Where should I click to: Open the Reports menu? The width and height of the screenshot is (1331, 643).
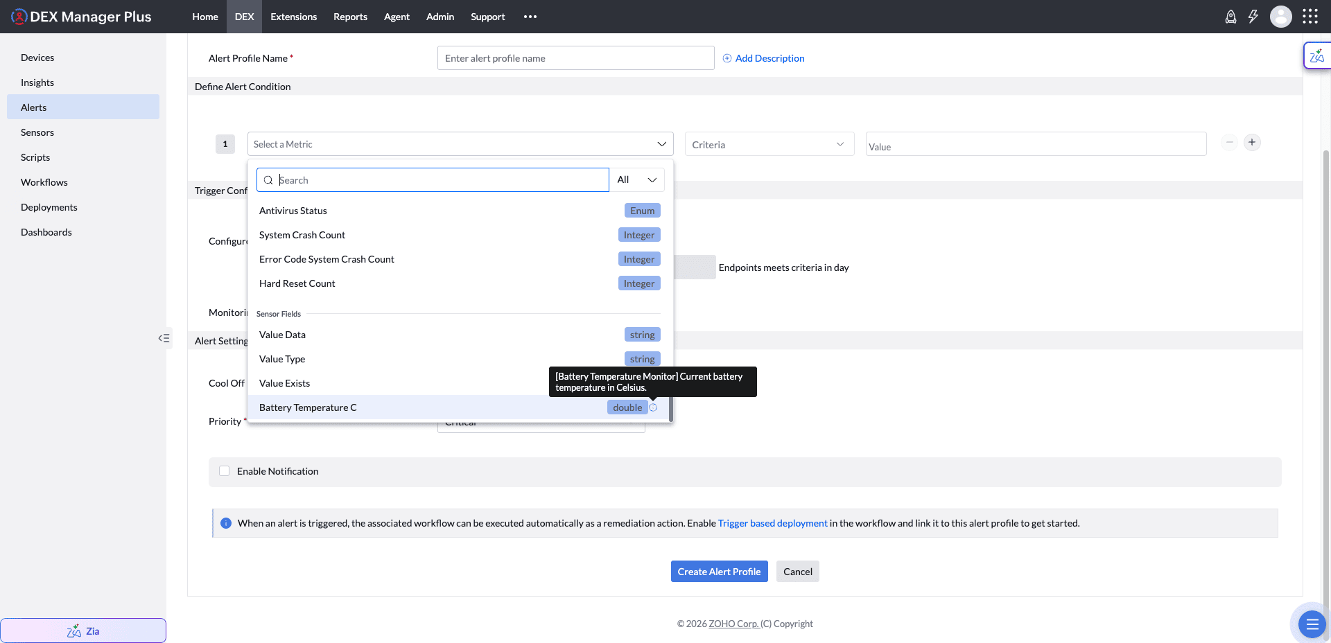[351, 17]
